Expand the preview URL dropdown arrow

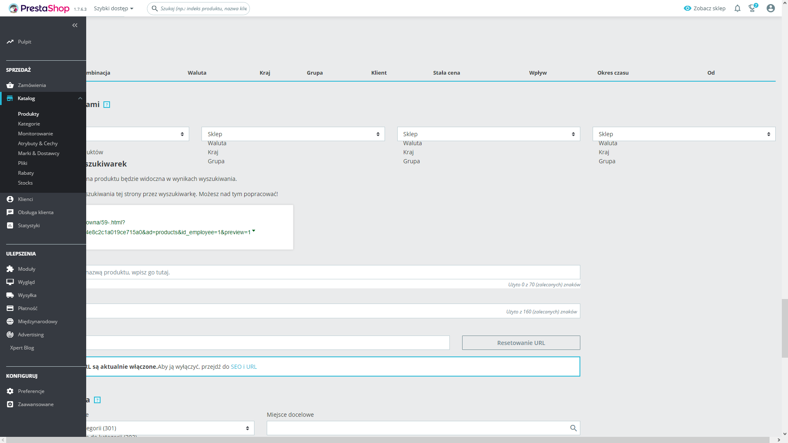(x=254, y=231)
